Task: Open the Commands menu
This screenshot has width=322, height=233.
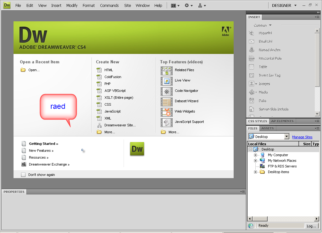Action: tap(109, 5)
